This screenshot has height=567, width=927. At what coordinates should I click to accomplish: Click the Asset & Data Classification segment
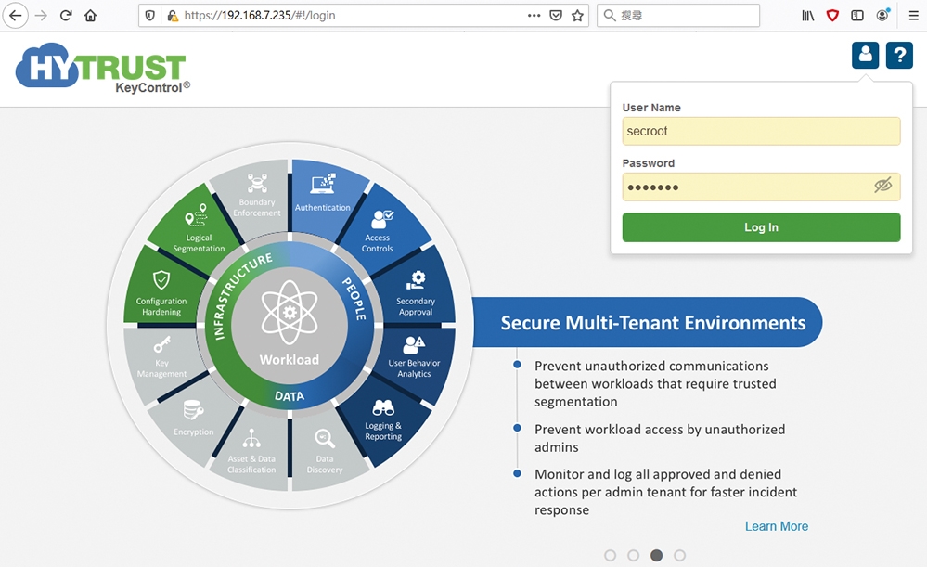[251, 452]
